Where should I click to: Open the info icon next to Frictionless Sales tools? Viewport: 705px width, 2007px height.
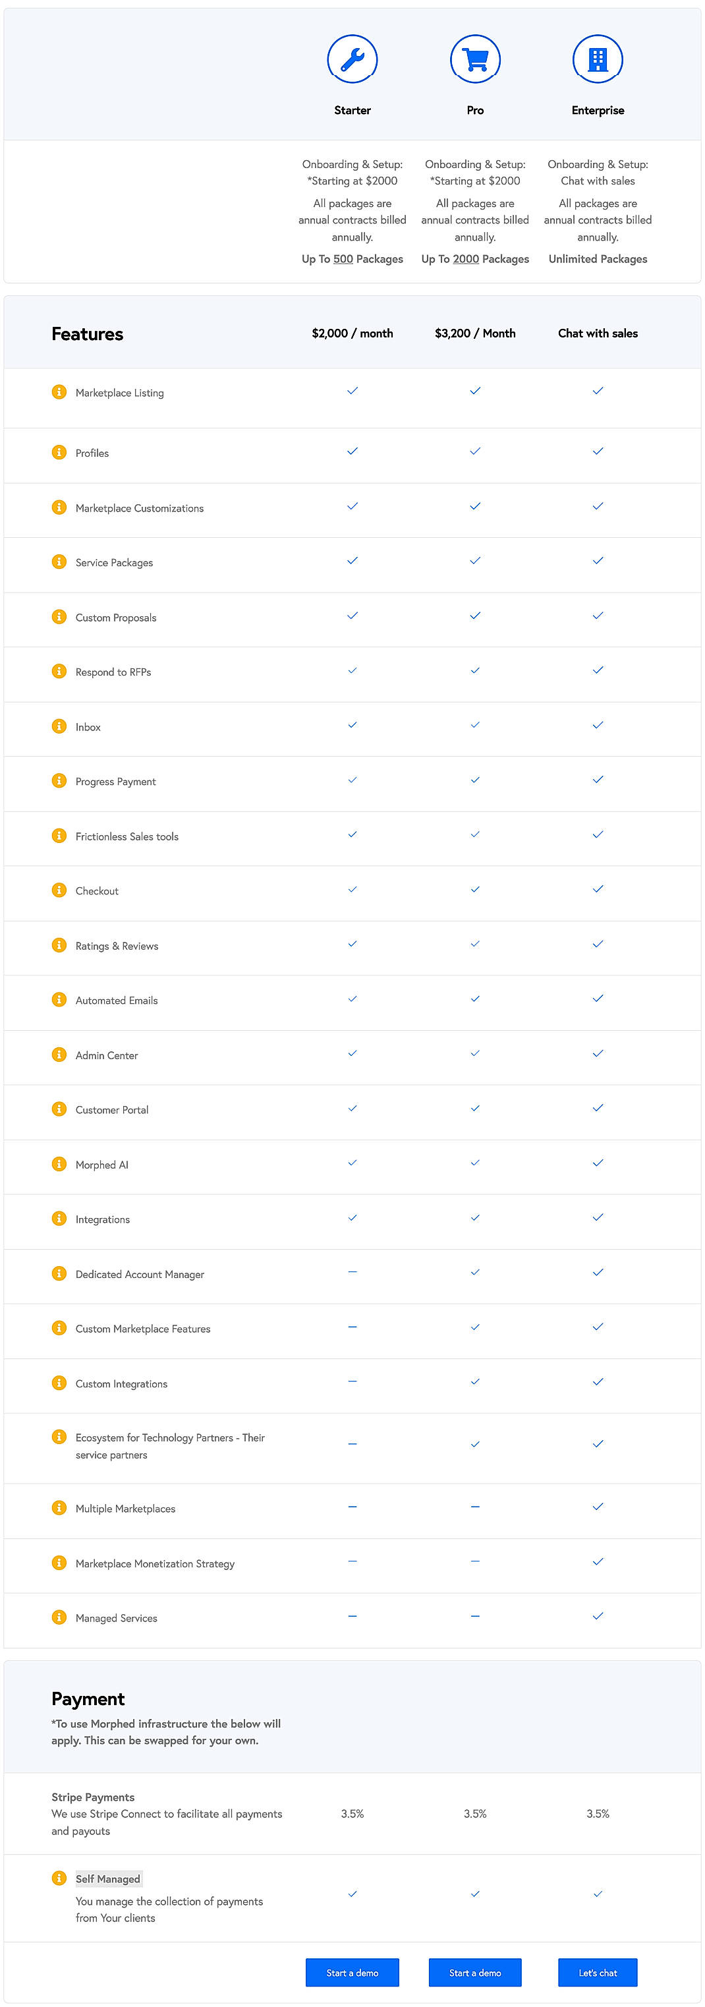59,835
